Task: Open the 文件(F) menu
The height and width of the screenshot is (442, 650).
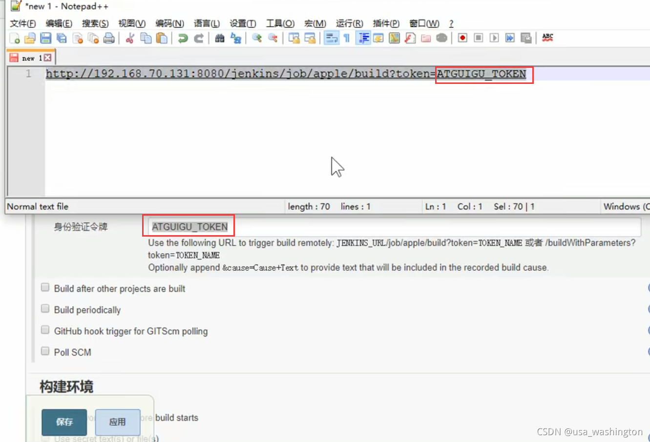Action: pos(23,23)
